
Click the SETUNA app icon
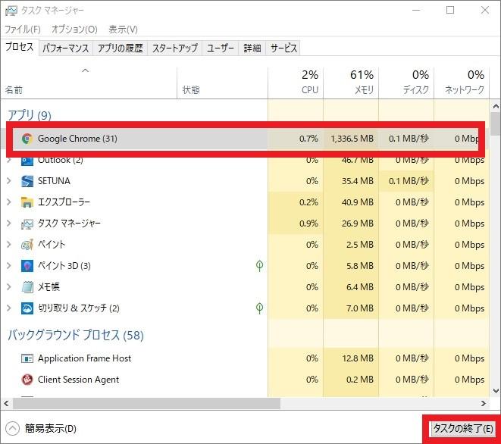27,181
